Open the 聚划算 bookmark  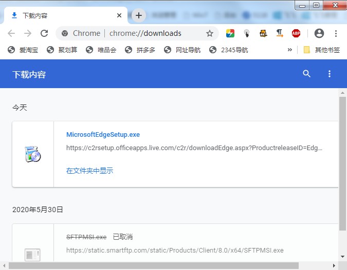[x=62, y=50]
